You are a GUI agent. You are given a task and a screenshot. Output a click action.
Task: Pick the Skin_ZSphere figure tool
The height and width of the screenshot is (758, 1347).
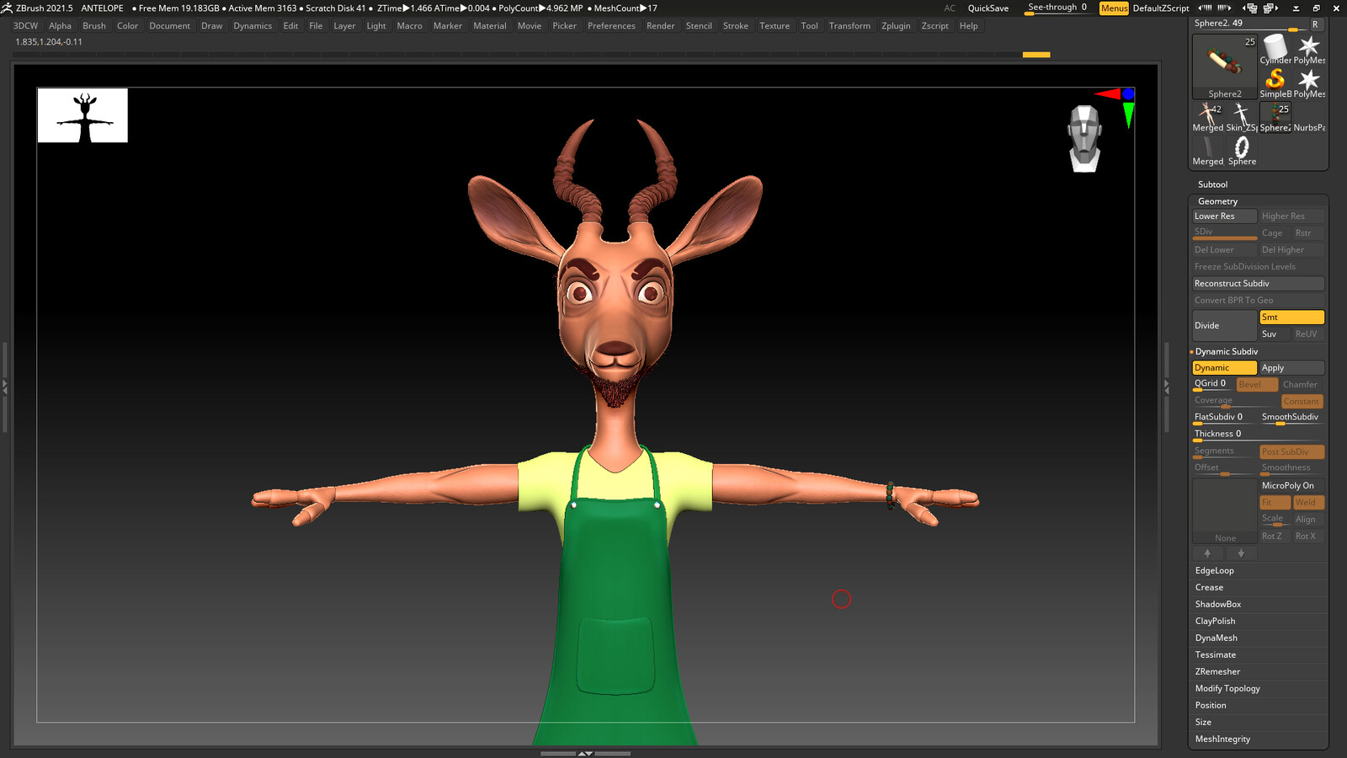1242,117
